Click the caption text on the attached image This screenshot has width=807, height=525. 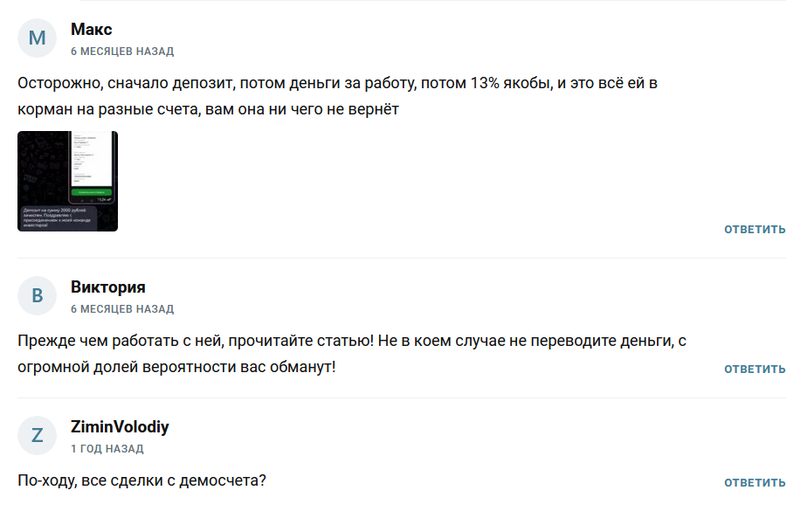pyautogui.click(x=59, y=218)
